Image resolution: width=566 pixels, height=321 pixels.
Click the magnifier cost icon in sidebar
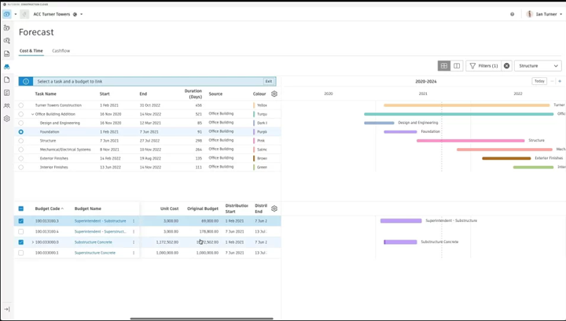click(x=6, y=41)
